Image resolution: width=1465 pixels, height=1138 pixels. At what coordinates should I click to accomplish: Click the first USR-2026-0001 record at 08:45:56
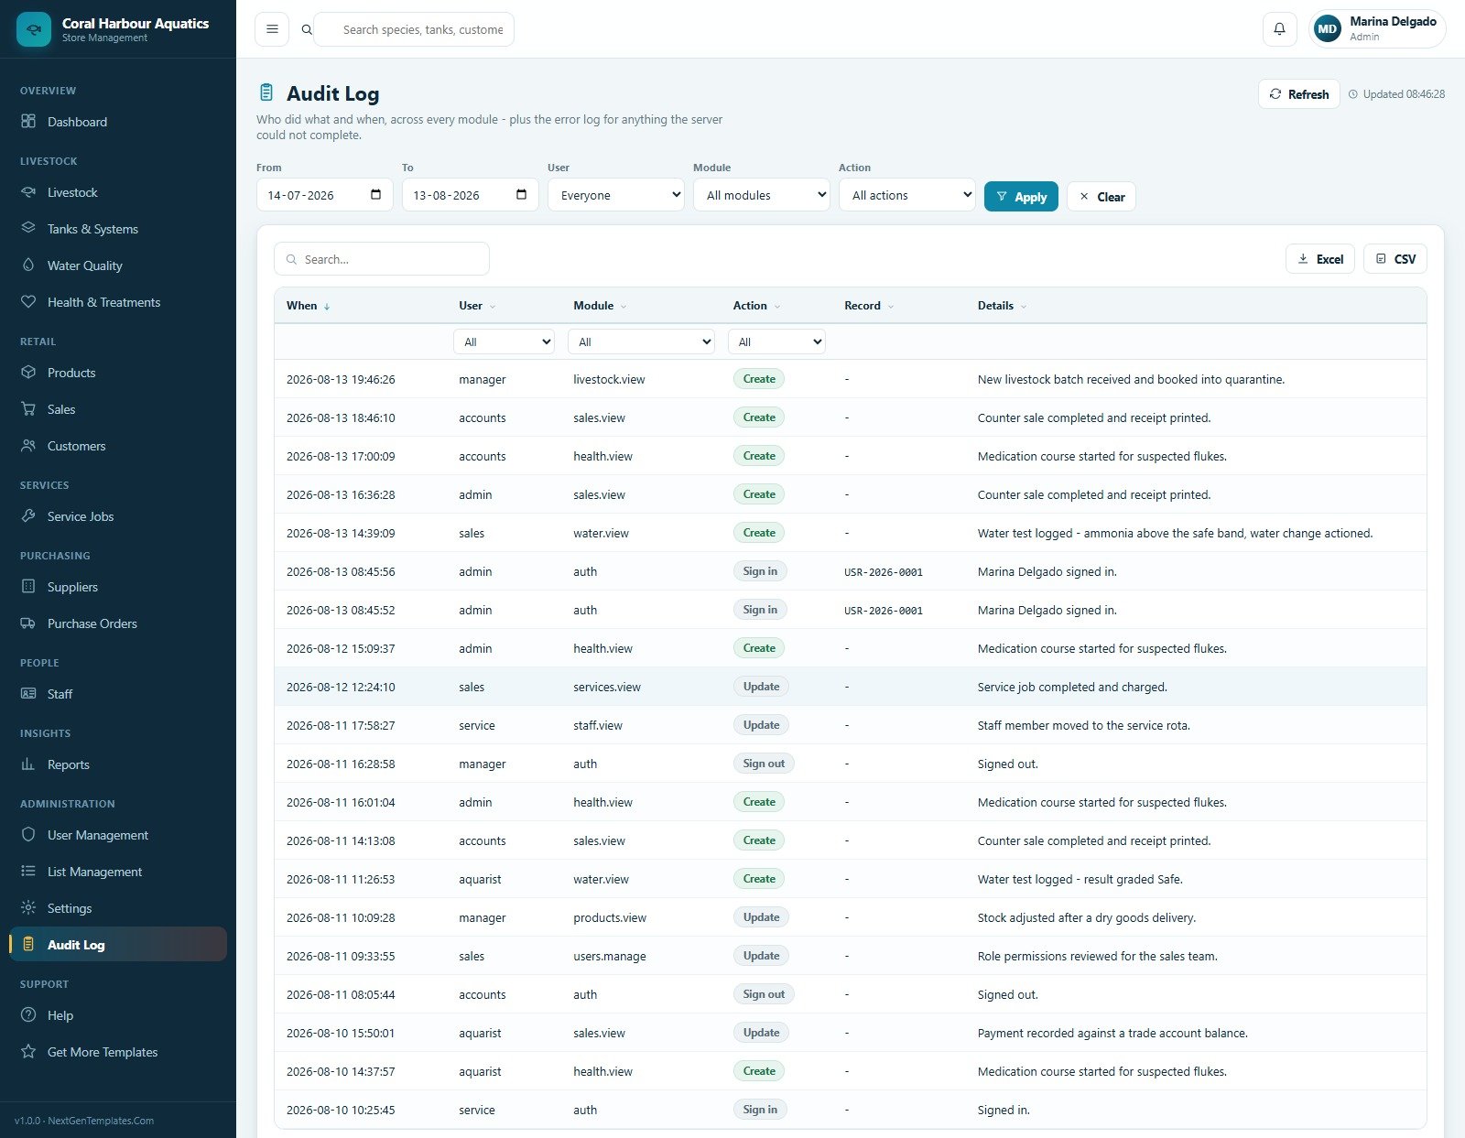click(x=884, y=572)
